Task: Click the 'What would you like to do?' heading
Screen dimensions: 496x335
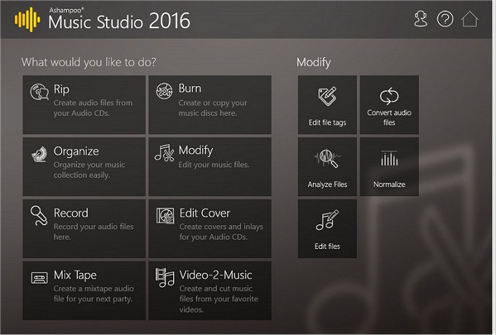Action: point(89,62)
